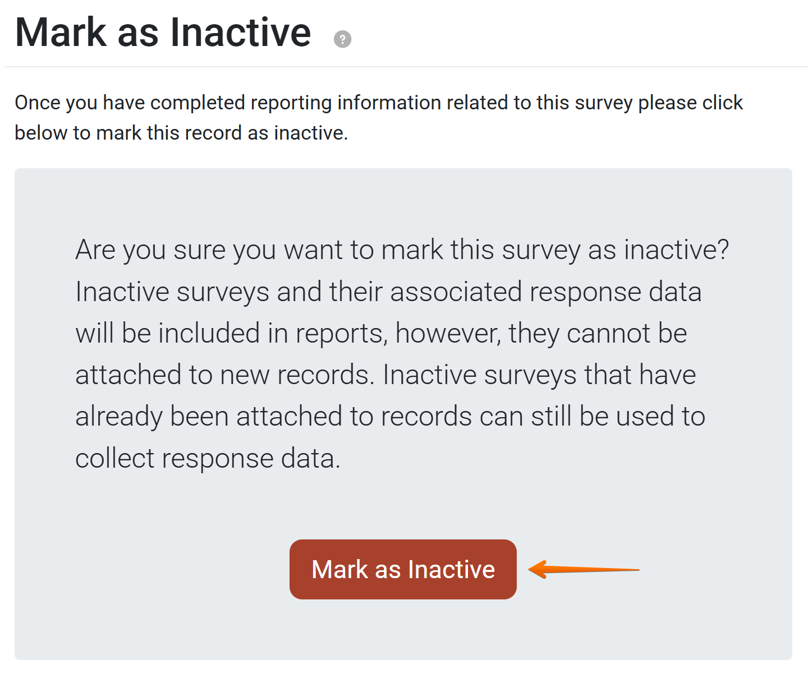This screenshot has height=674, width=808.
Task: Click the line starting 'attached to new records'
Action: click(385, 375)
